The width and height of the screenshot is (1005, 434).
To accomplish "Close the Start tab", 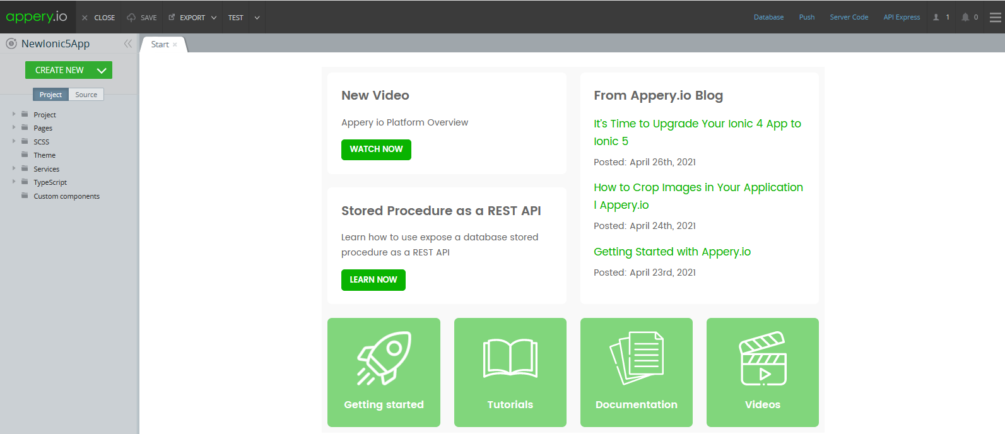I will click(175, 45).
